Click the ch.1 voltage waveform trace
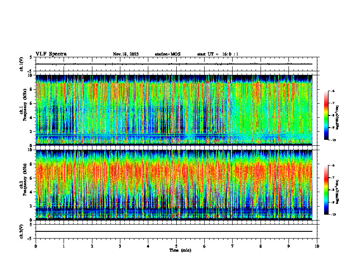This screenshot has width=357, height=276. (x=174, y=64)
